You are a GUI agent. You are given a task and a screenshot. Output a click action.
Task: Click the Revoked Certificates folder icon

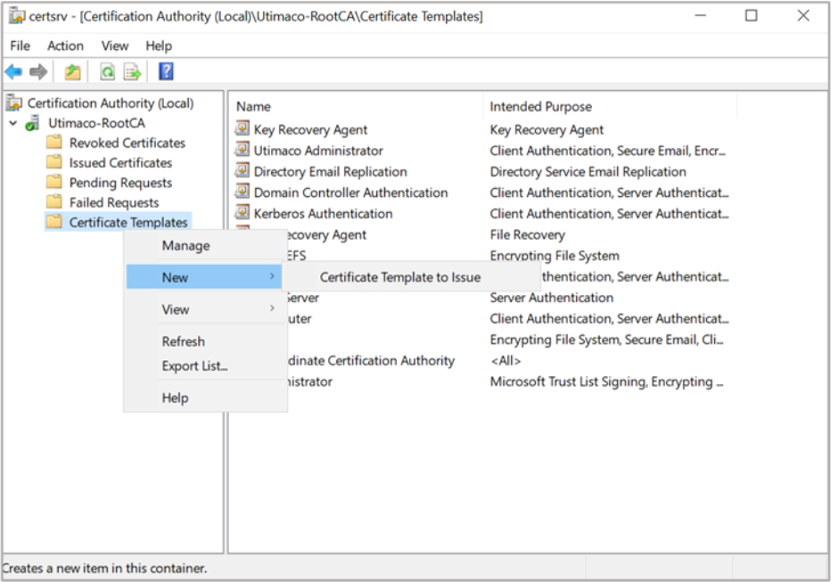click(x=54, y=143)
